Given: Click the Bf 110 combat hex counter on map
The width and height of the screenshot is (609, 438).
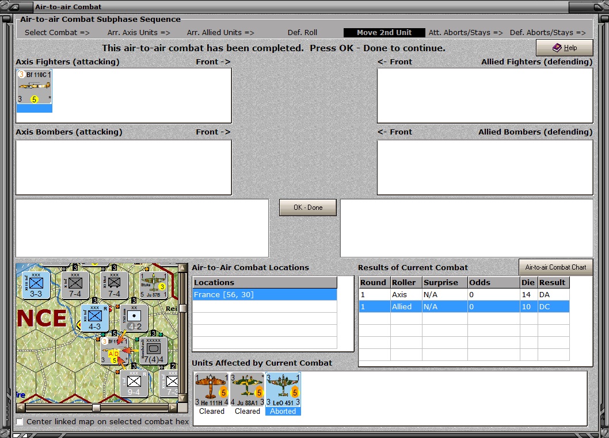Looking at the screenshot, I should [115, 351].
